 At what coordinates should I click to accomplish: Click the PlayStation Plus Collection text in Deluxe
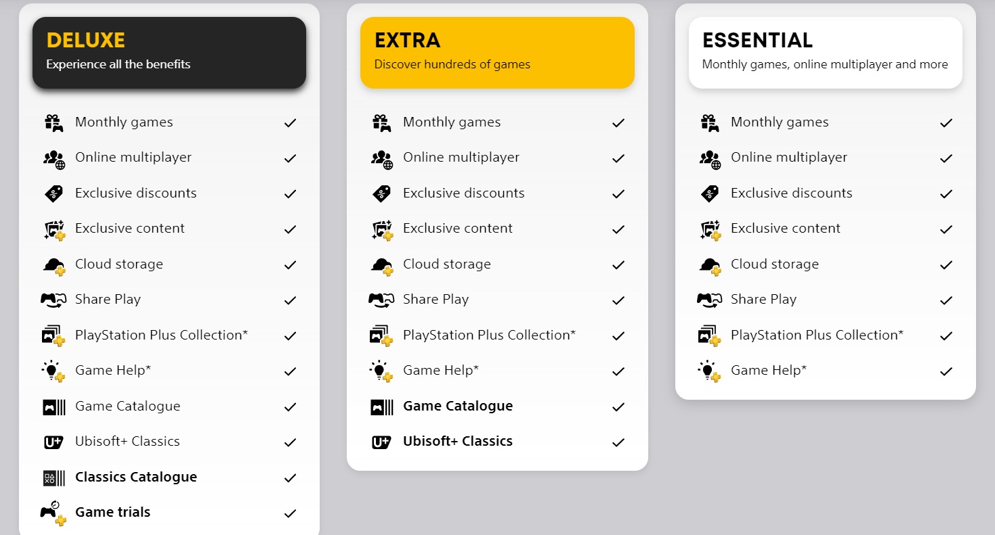tap(161, 335)
